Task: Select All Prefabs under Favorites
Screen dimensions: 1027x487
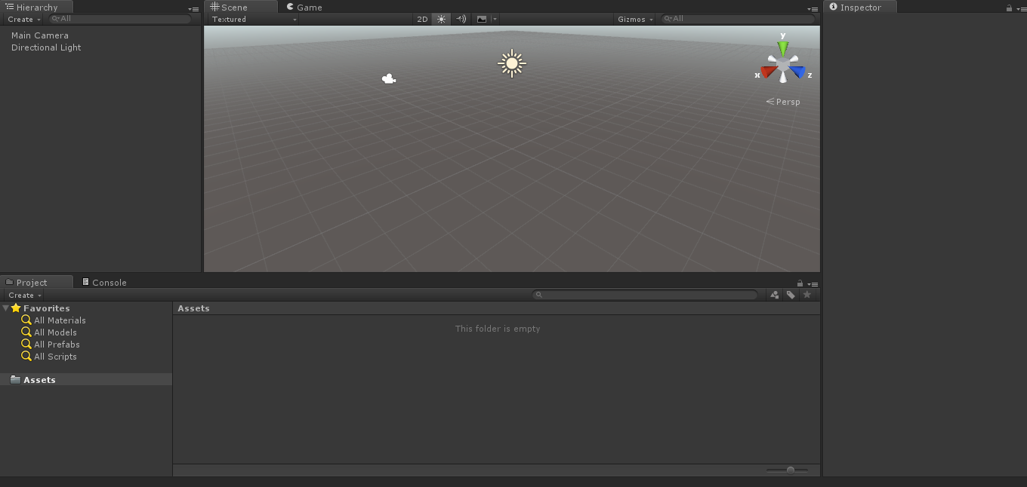Action: pyautogui.click(x=57, y=344)
